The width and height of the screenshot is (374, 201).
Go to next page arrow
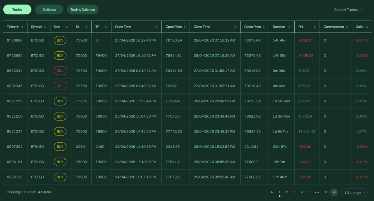[x=334, y=192]
